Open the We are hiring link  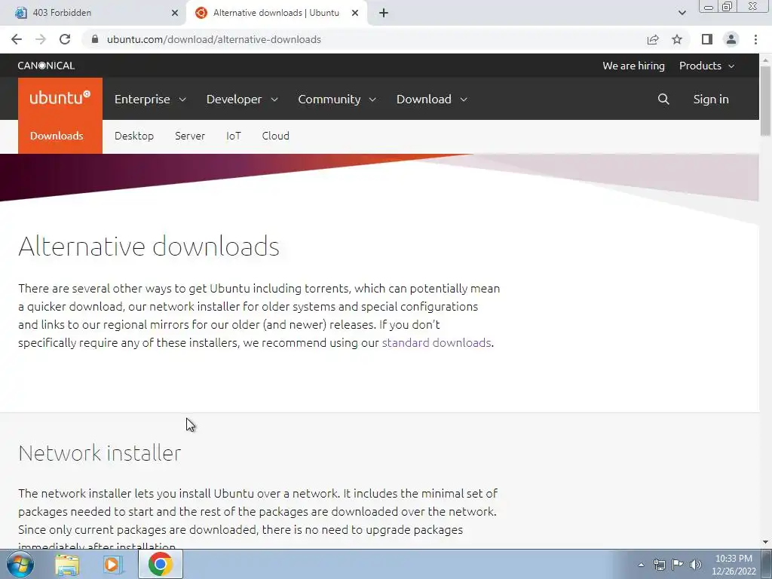pyautogui.click(x=633, y=66)
